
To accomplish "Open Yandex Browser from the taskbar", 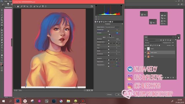I will click(25, 101).
